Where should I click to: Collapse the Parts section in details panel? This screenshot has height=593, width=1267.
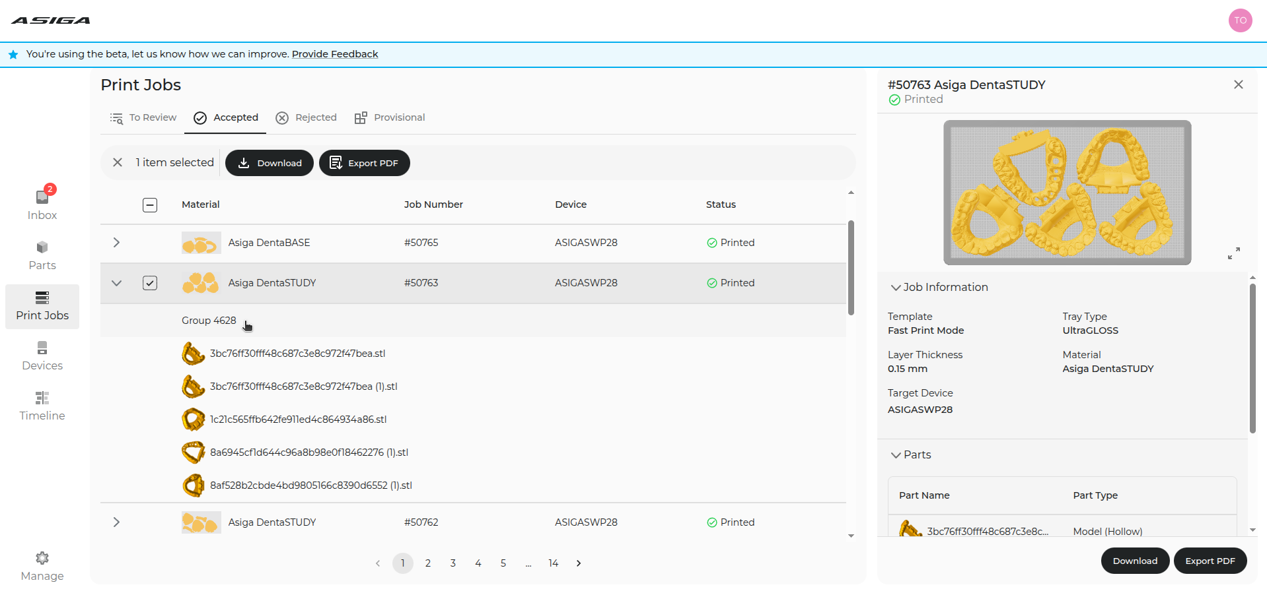click(896, 455)
